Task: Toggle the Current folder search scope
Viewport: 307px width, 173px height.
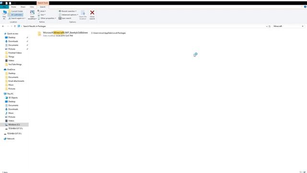Action: click(x=16, y=11)
